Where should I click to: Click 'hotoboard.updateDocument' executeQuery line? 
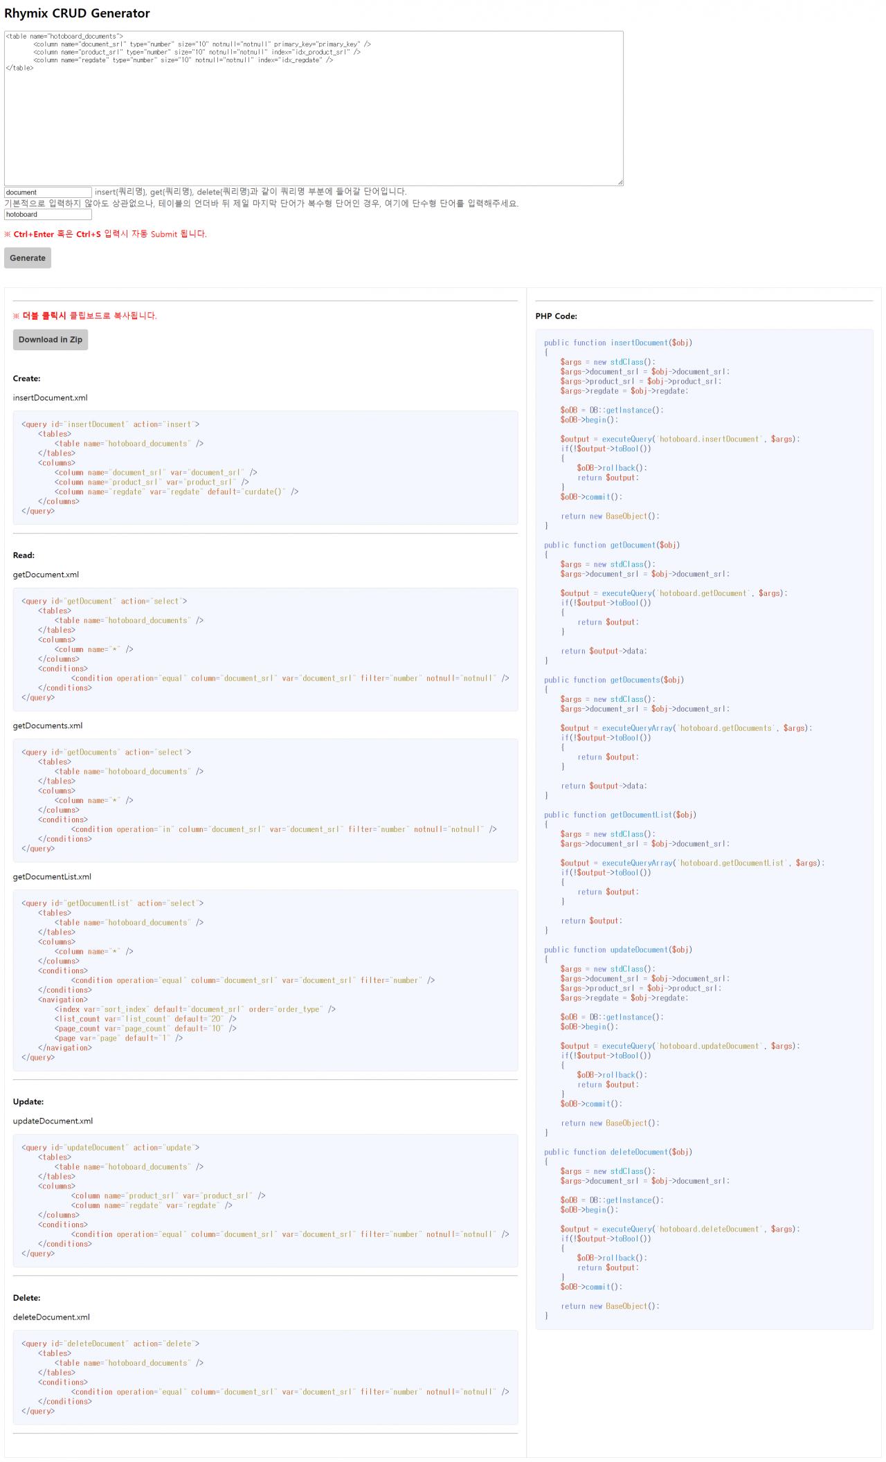click(680, 1046)
